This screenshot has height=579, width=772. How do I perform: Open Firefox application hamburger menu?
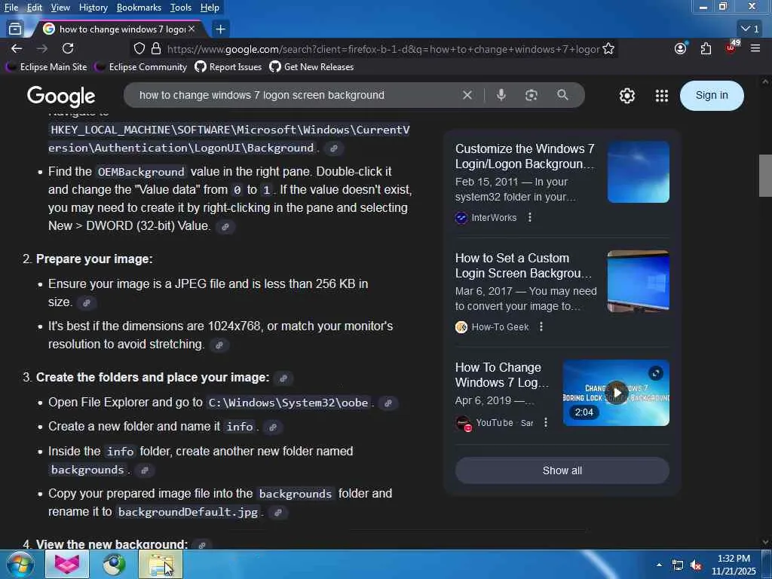coord(755,48)
